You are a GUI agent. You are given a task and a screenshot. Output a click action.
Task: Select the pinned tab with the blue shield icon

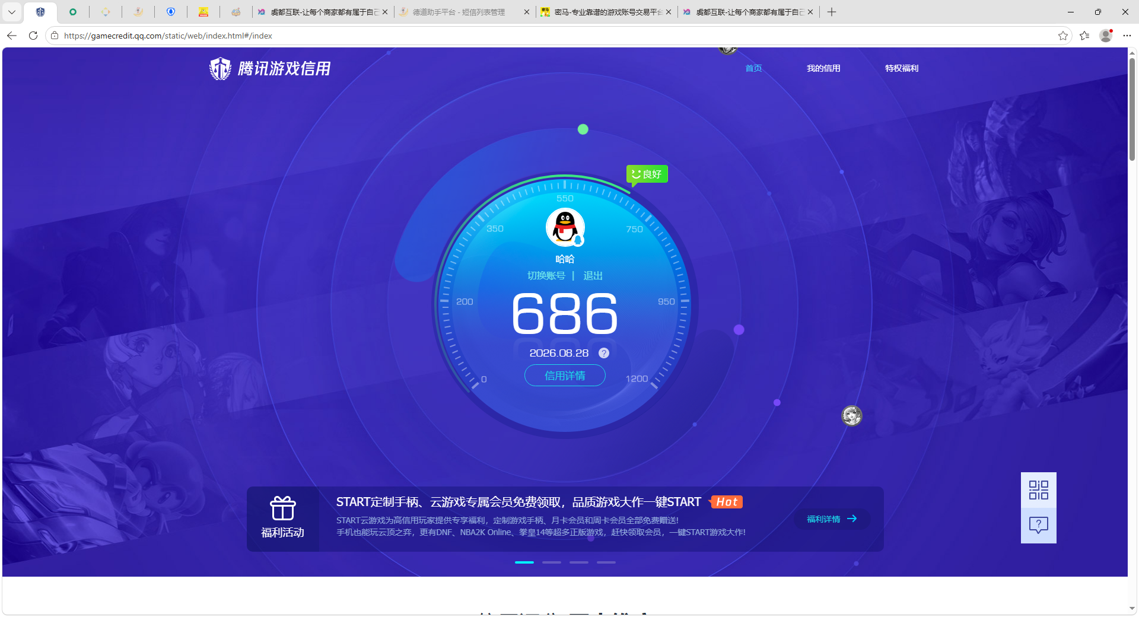[x=40, y=12]
